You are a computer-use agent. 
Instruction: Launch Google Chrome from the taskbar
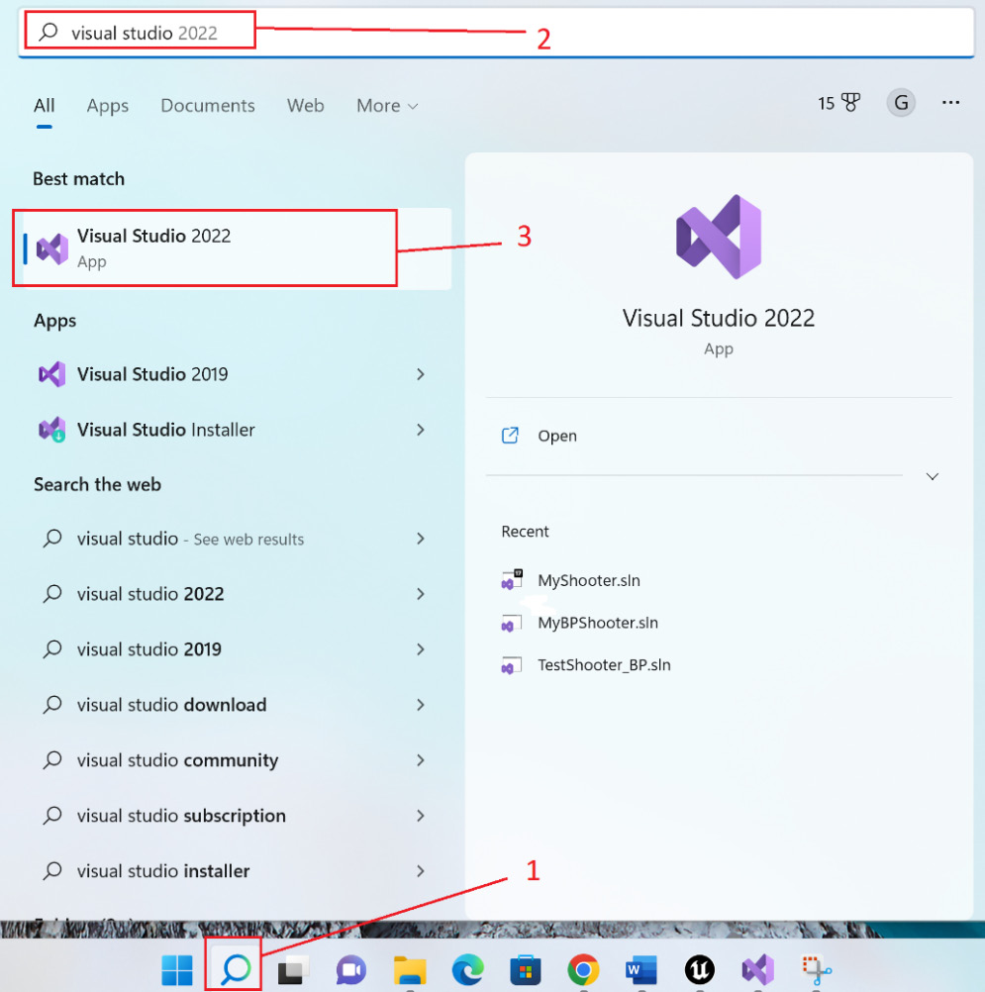[x=583, y=970]
